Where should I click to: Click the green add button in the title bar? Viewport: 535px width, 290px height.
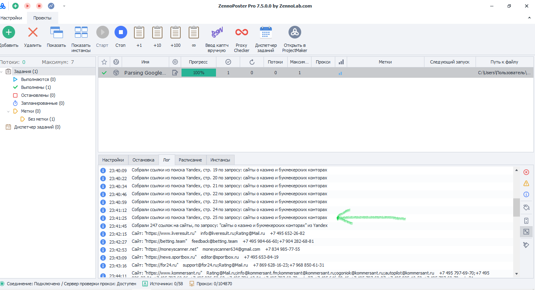[x=15, y=6]
